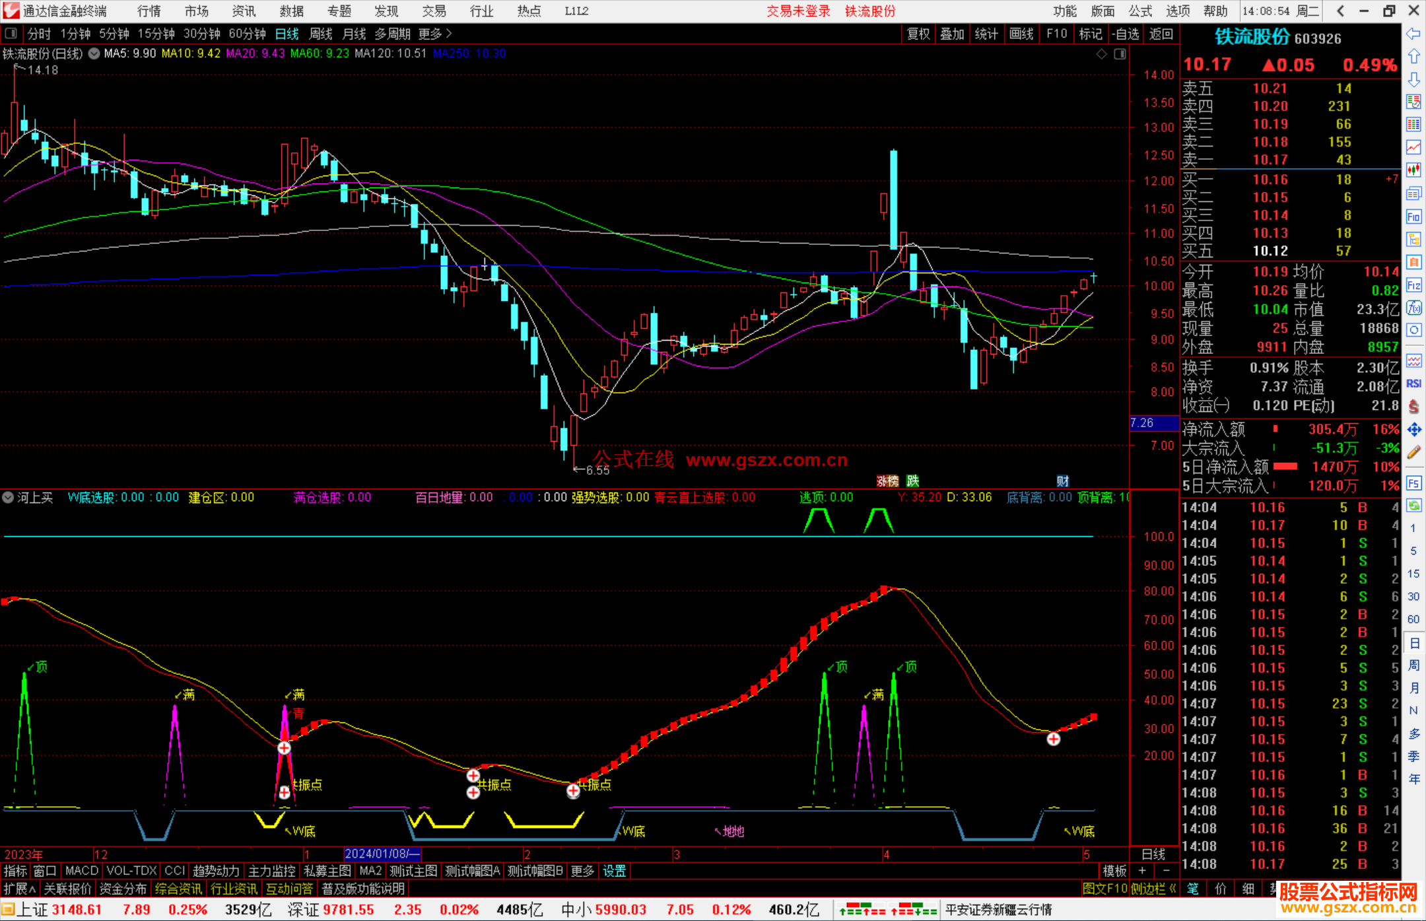Toggle the panel icon left of 分时
Image resolution: width=1426 pixels, height=921 pixels.
[11, 34]
